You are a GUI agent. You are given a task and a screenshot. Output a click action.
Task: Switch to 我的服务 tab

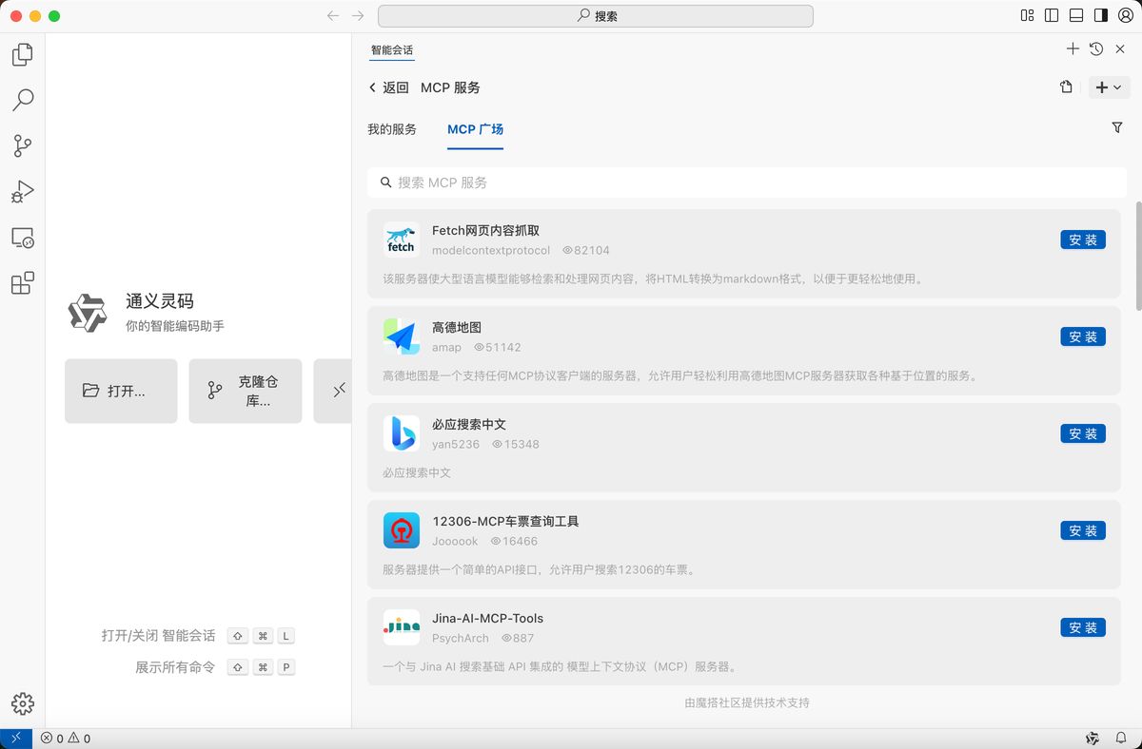[392, 129]
